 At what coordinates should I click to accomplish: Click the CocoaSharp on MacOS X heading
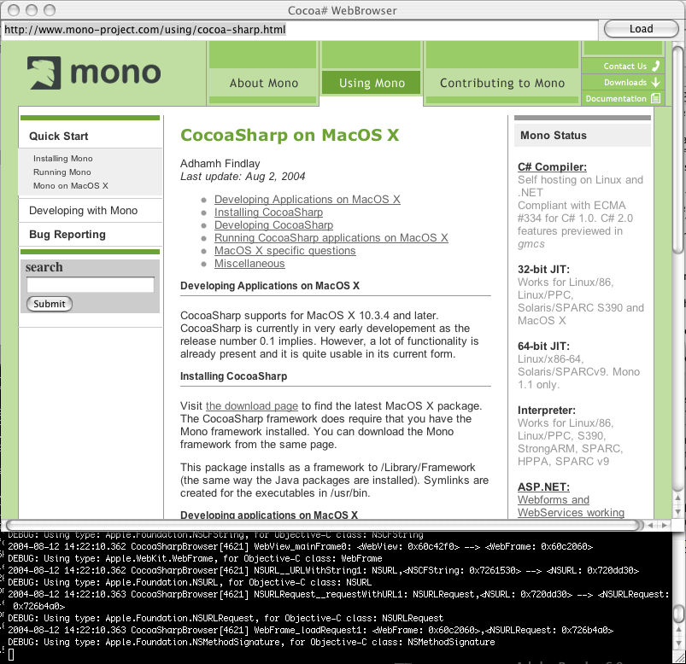tap(290, 135)
